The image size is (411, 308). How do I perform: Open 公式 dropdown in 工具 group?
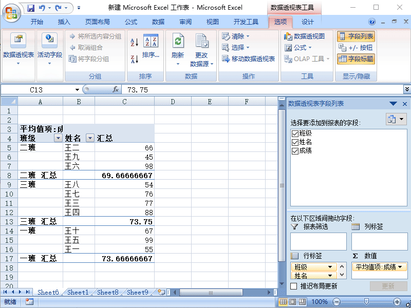[x=298, y=47]
